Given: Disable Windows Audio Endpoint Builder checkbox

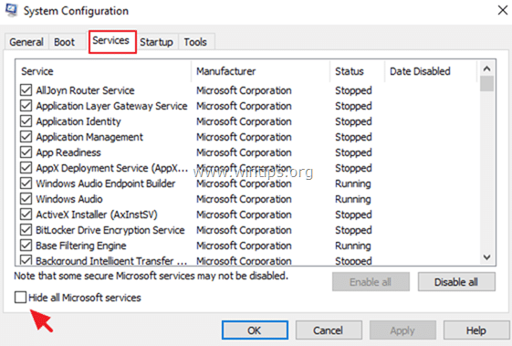Looking at the screenshot, I should [26, 183].
